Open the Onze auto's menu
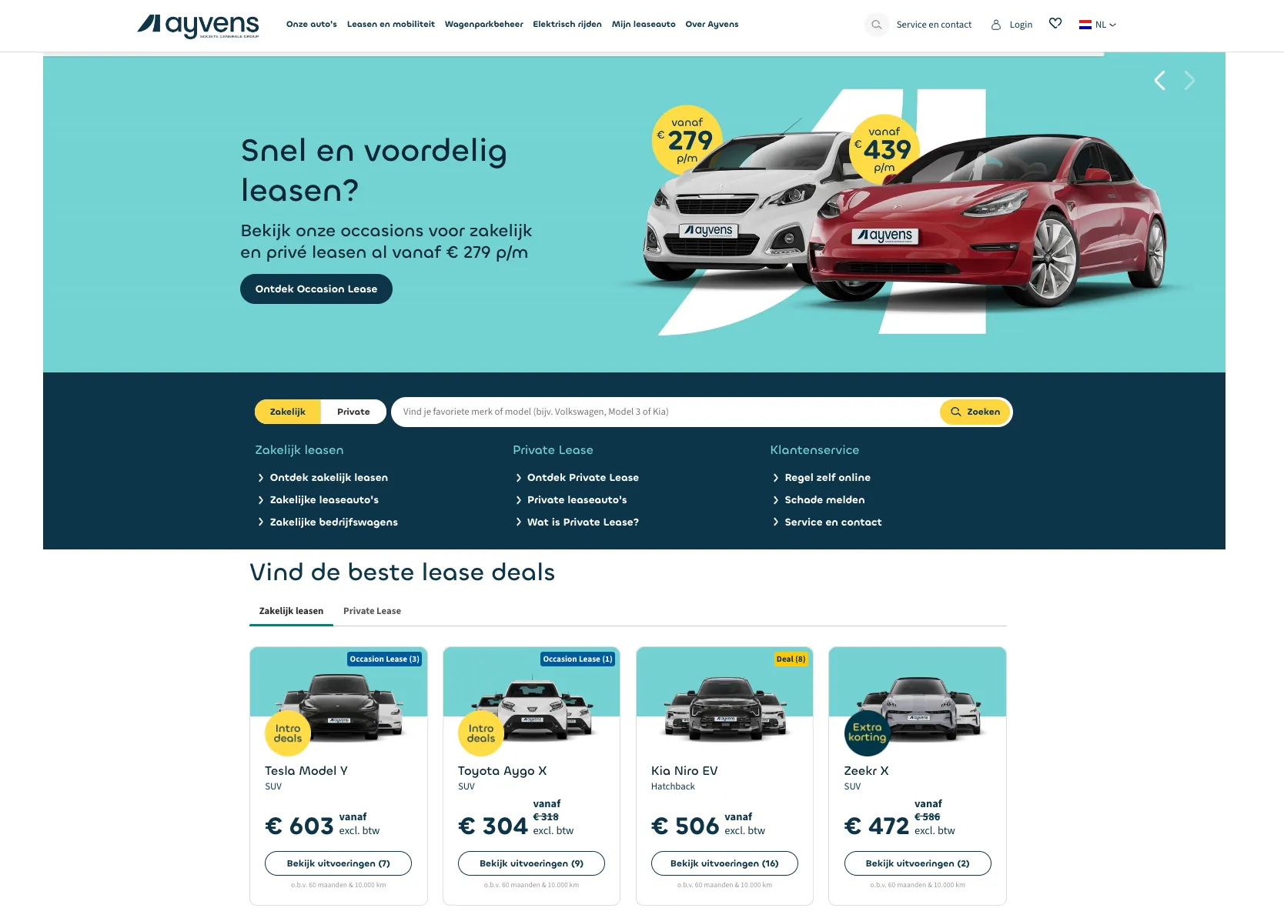The image size is (1284, 918). tap(312, 25)
